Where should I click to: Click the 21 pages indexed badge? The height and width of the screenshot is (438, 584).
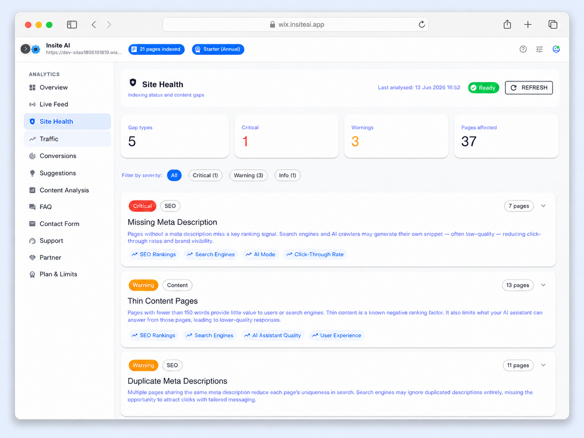click(x=156, y=49)
